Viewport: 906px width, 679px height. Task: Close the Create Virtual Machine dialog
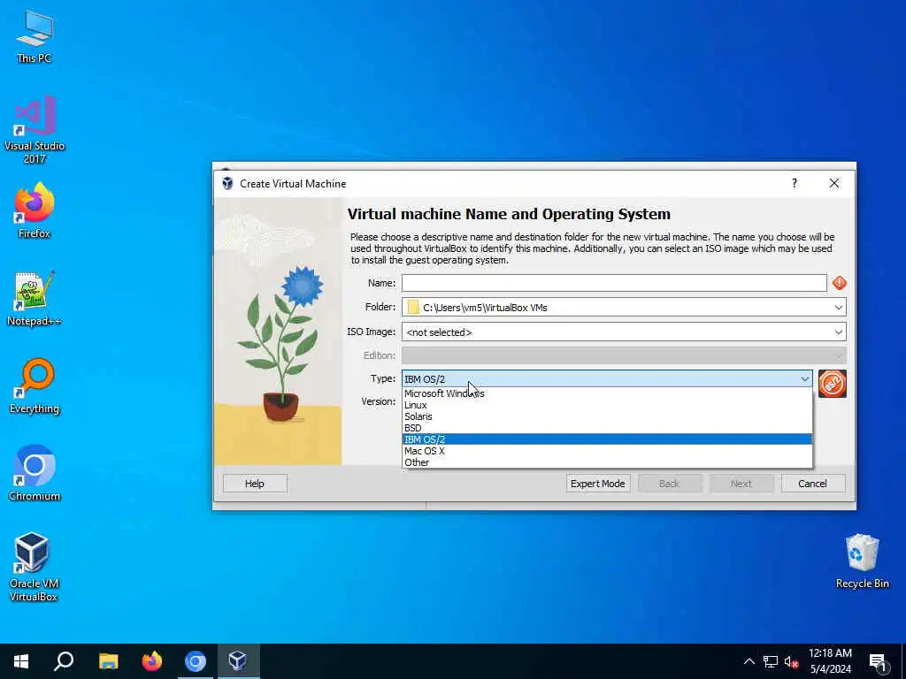tap(833, 183)
